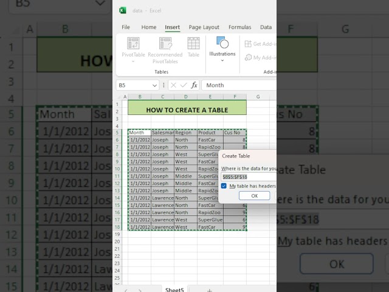
Task: Click the Get Add-ins icon
Action: pos(248,44)
